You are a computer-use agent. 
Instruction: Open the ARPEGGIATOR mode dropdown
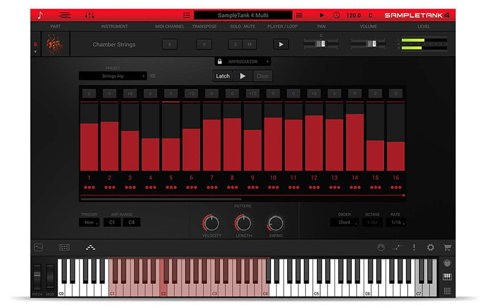[242, 62]
